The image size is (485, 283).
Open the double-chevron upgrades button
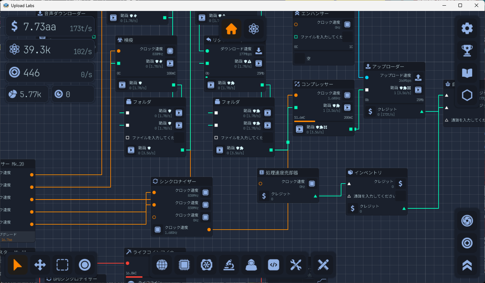[467, 265]
